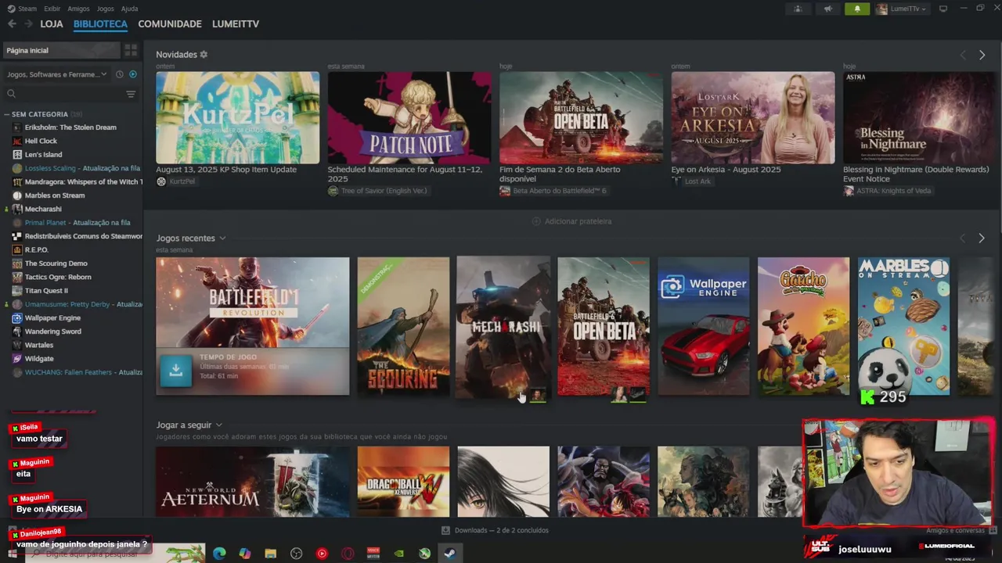Open the announcements megaphone icon

coord(827,9)
